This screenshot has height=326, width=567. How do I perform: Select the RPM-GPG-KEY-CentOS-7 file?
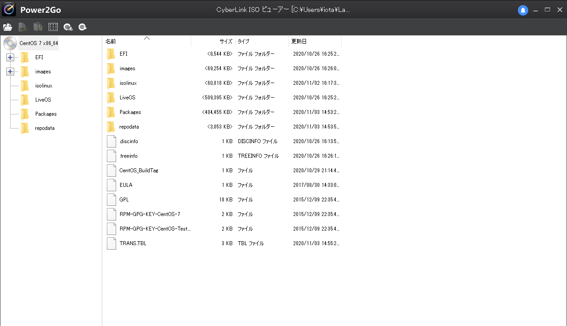pos(149,214)
